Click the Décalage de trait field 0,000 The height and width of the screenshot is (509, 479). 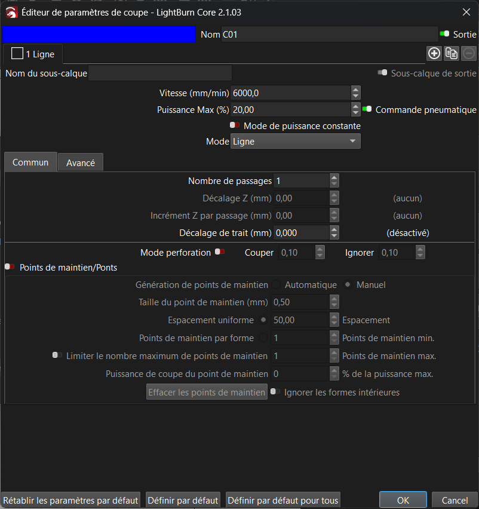coord(302,233)
